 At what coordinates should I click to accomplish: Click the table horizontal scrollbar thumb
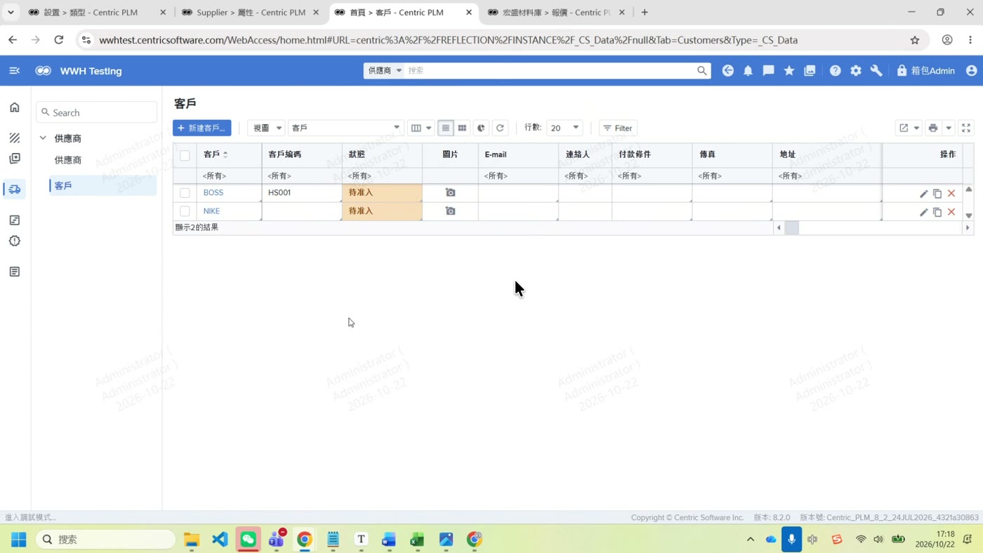click(791, 227)
